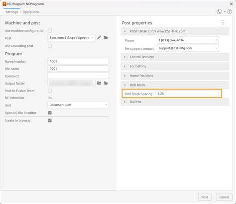The image size is (236, 204).
Task: Open the Post selection dropdown
Action: 71,38
